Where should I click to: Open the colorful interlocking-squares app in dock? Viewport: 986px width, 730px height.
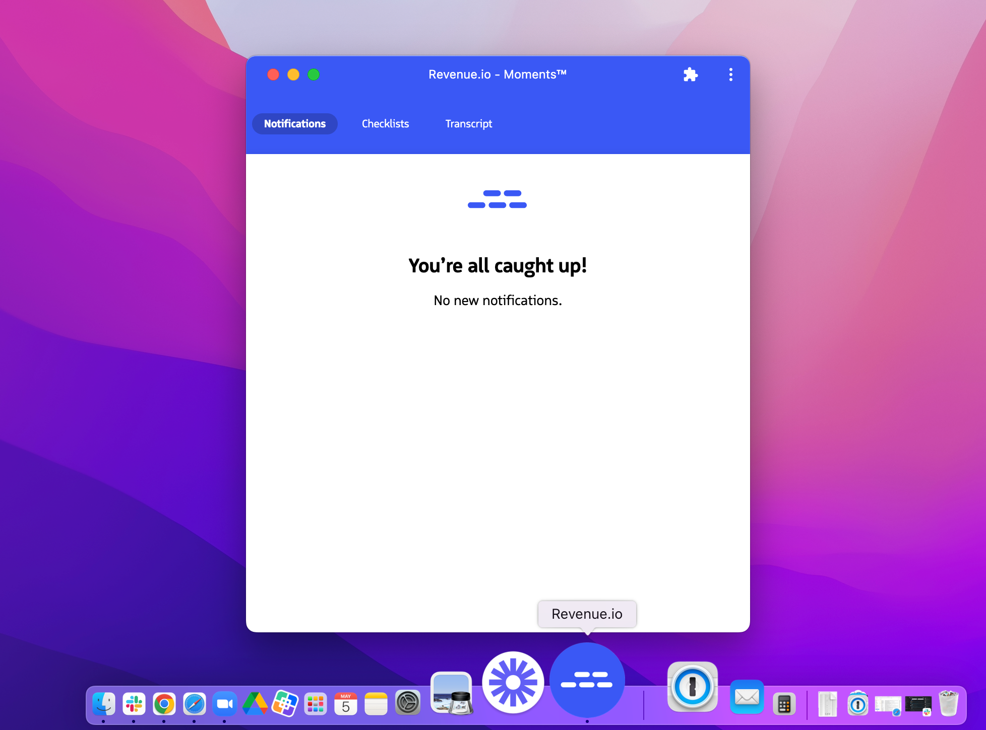click(x=285, y=703)
